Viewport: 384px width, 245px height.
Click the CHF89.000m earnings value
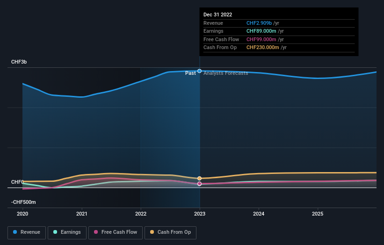pyautogui.click(x=261, y=31)
